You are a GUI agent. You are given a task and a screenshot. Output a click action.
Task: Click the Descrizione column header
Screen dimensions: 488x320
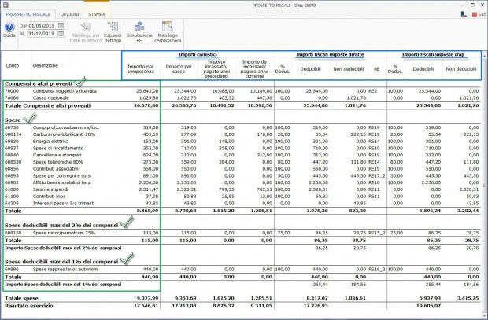pyautogui.click(x=46, y=65)
